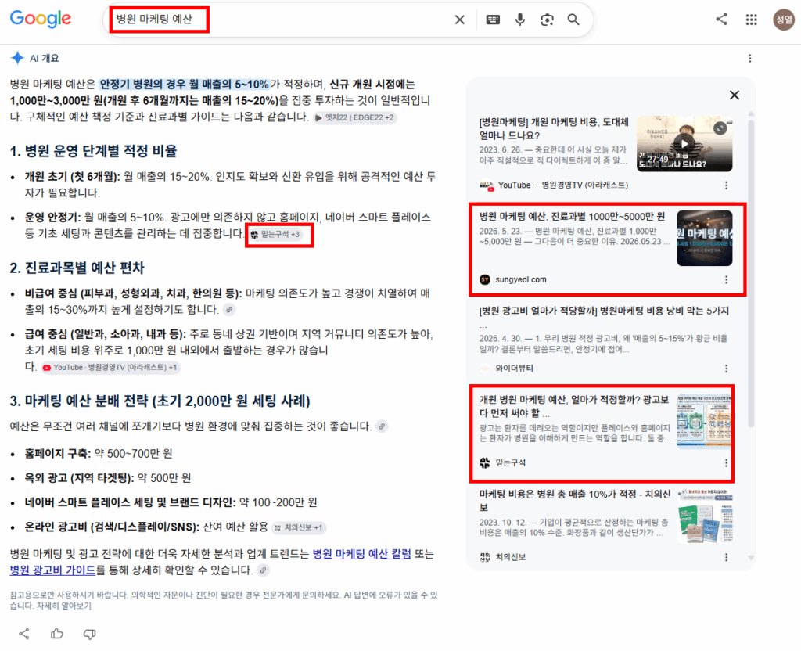This screenshot has height=651, width=801.
Task: Open AI overview three-dot options menu
Action: 750,58
